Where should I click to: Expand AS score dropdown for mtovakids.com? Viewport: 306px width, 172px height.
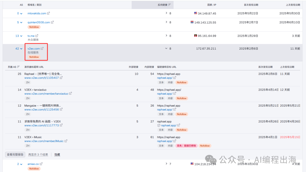click(x=21, y=13)
